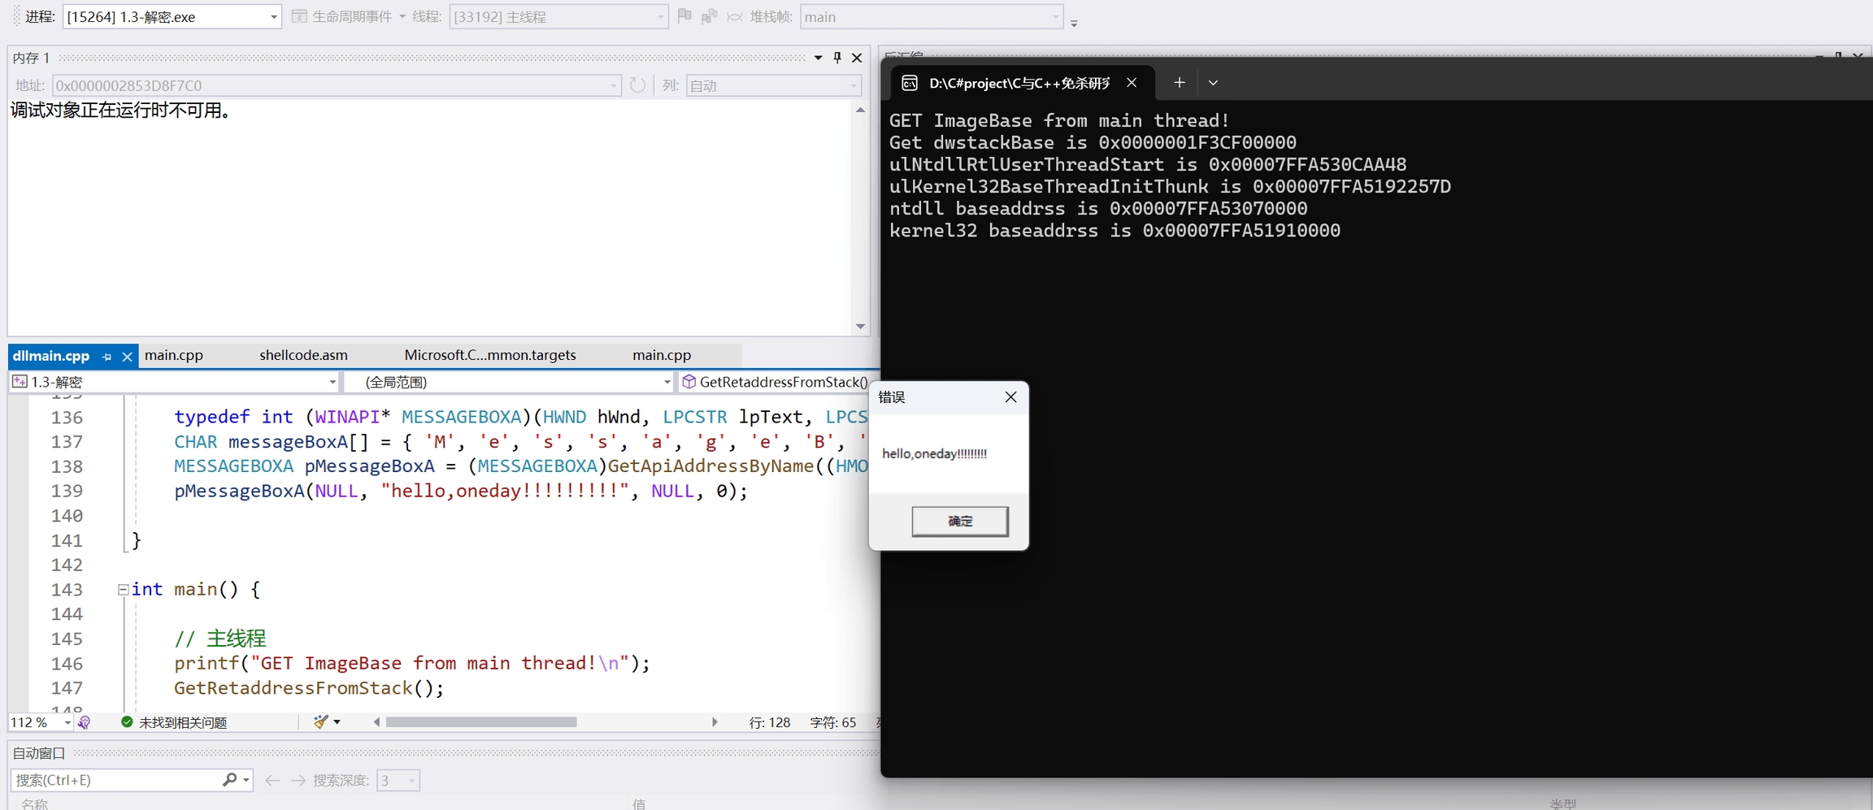Open the process dropdown showing 1.3-解密.exe
Image resolution: width=1873 pixels, height=810 pixels.
click(x=273, y=17)
